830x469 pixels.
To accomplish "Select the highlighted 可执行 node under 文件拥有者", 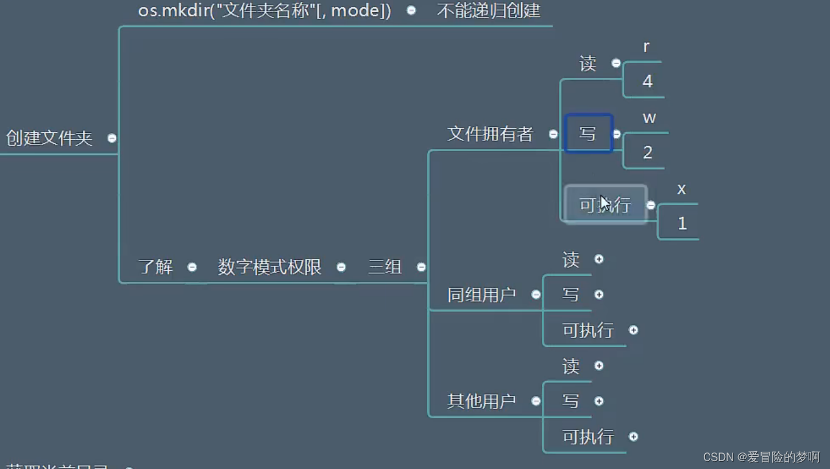I will point(605,205).
